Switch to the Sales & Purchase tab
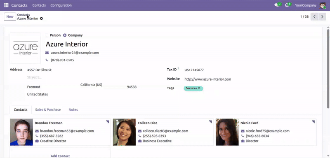330x158 pixels. [x=48, y=110]
